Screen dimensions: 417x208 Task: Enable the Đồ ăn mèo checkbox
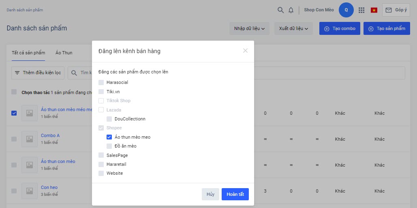tap(109, 146)
